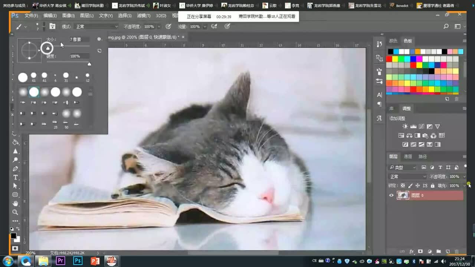This screenshot has width=475, height=267.
Task: Select the Pen tool
Action: click(x=15, y=169)
